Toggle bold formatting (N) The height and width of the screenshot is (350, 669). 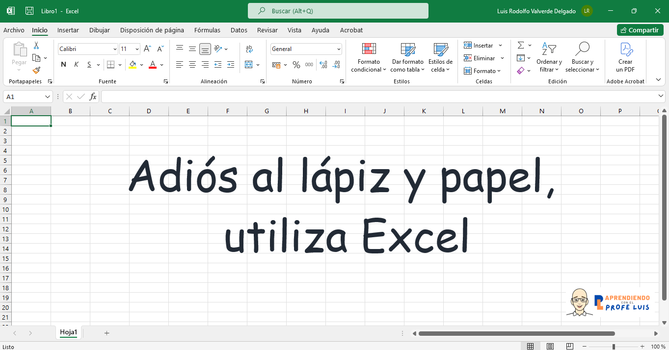pyautogui.click(x=63, y=65)
